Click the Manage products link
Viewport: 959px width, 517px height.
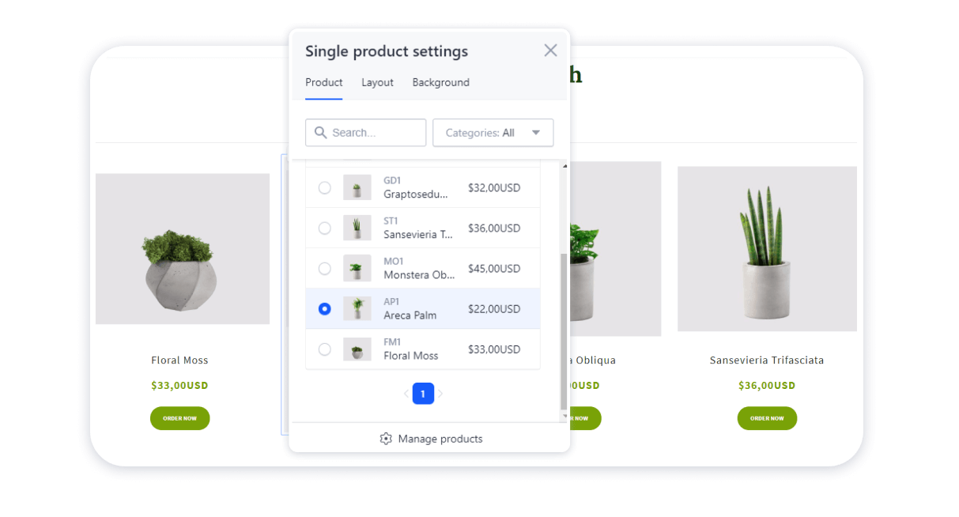pos(440,439)
